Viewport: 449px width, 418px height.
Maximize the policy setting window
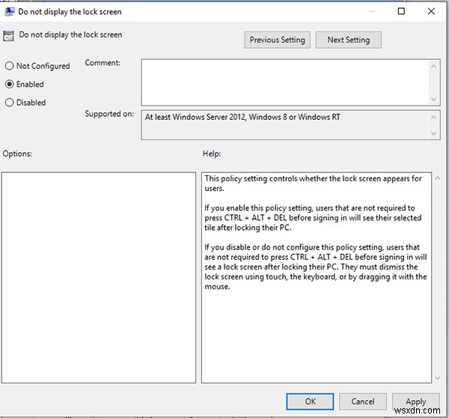pyautogui.click(x=401, y=12)
